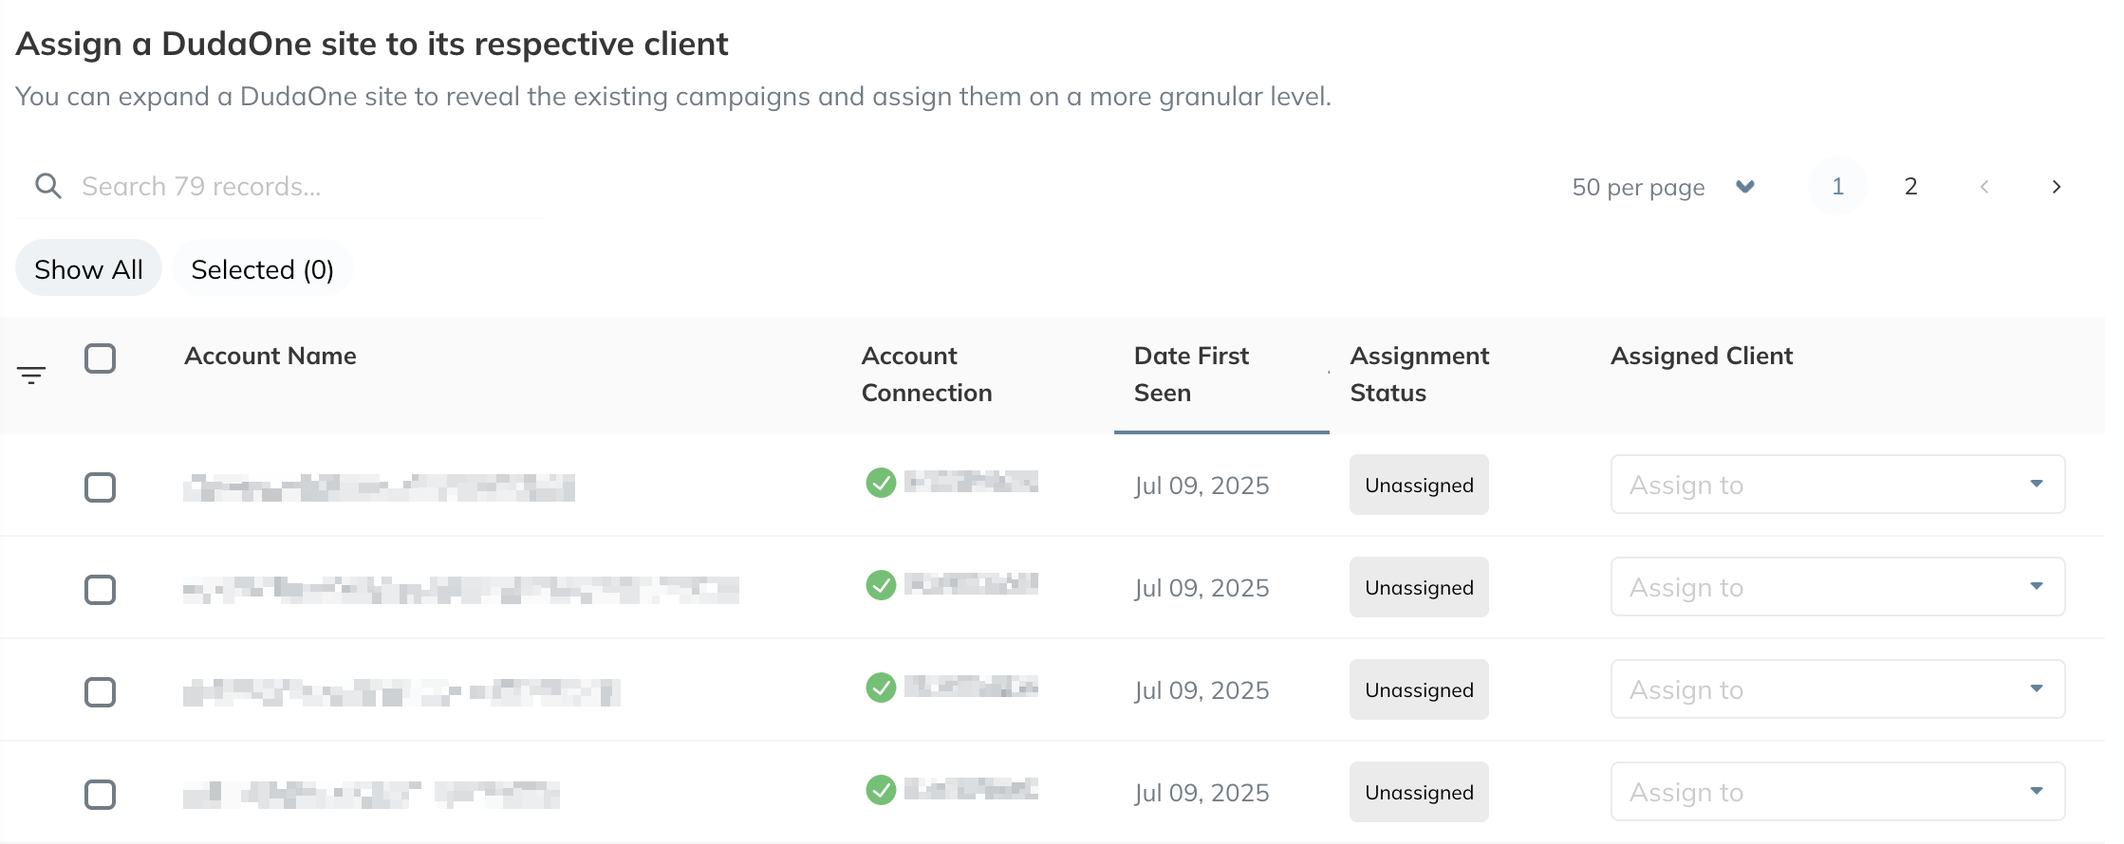Open the 50 per page dropdown

[x=1663, y=187]
